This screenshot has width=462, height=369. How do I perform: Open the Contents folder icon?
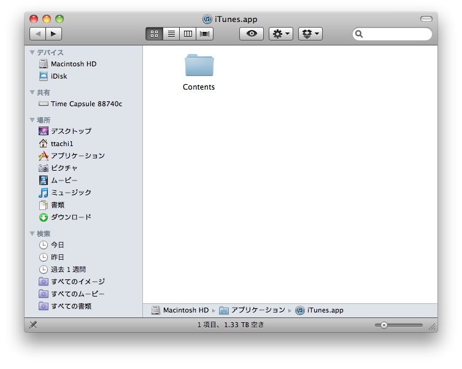[x=199, y=66]
